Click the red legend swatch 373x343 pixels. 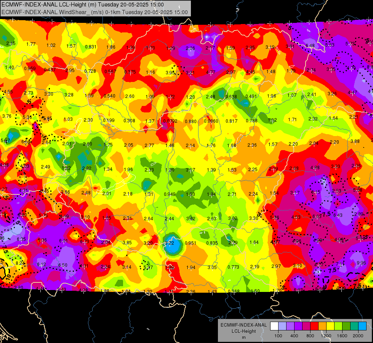[314, 326]
